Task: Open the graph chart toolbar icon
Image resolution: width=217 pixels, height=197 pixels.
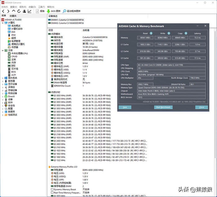Action: pyautogui.click(x=29, y=11)
